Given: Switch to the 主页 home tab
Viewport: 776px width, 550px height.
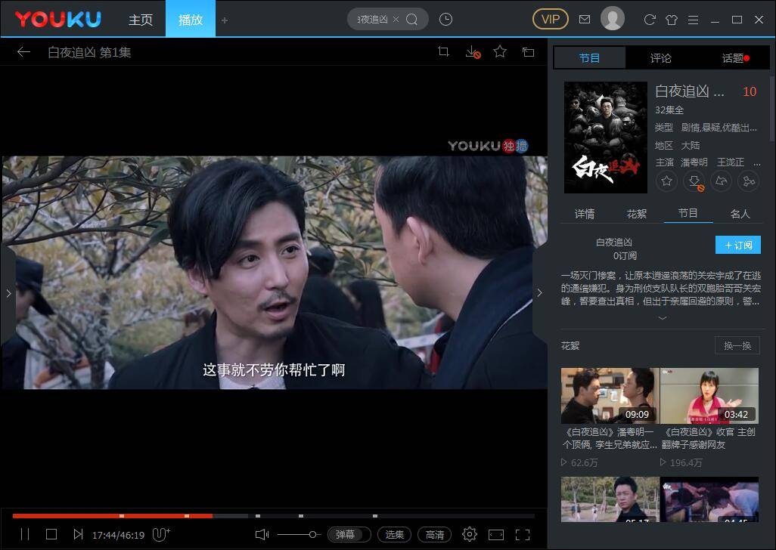Looking at the screenshot, I should coord(141,20).
